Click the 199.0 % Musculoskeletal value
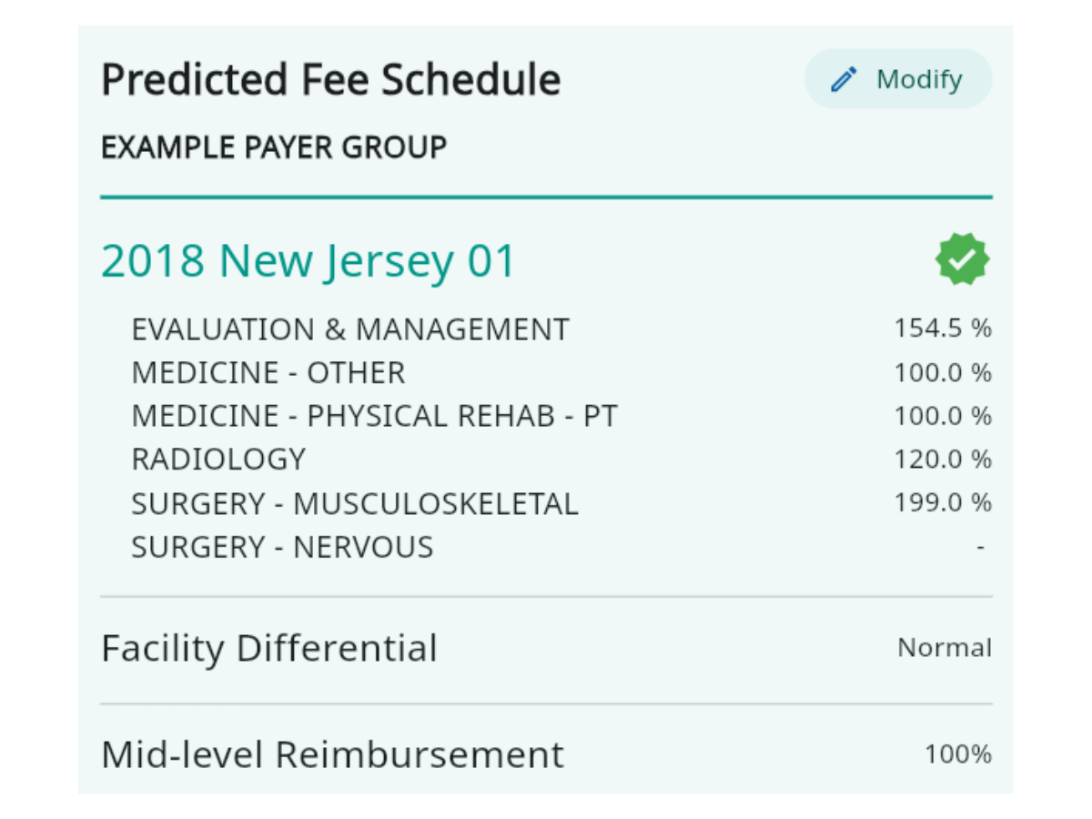The height and width of the screenshot is (819, 1092). [x=943, y=503]
